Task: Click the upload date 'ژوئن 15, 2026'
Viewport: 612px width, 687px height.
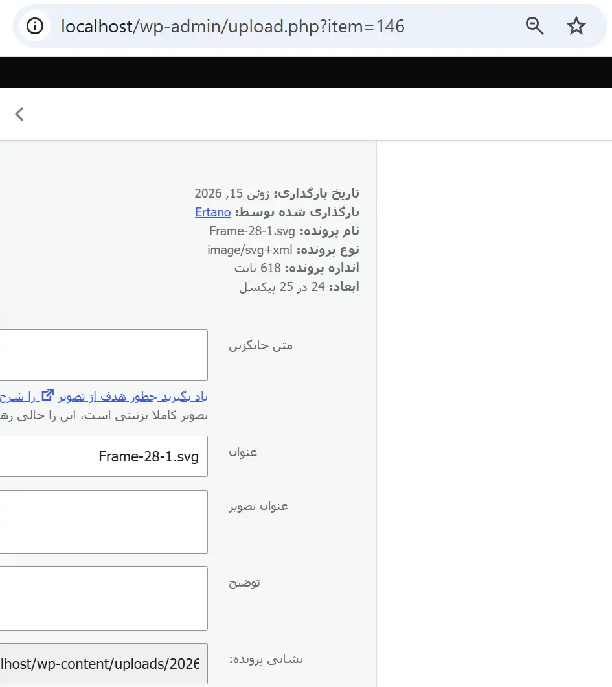Action: (x=232, y=194)
